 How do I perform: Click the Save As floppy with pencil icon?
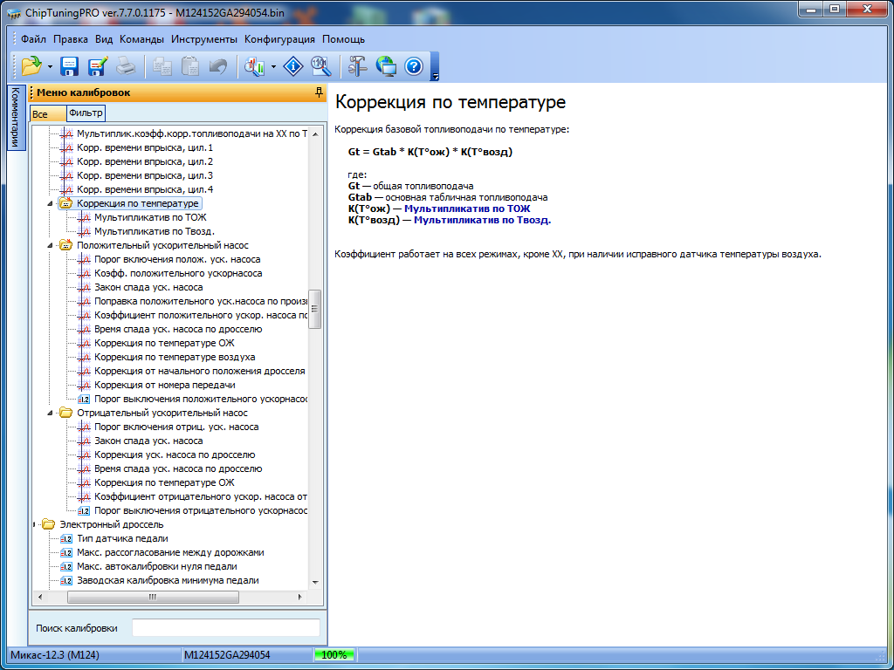click(97, 65)
